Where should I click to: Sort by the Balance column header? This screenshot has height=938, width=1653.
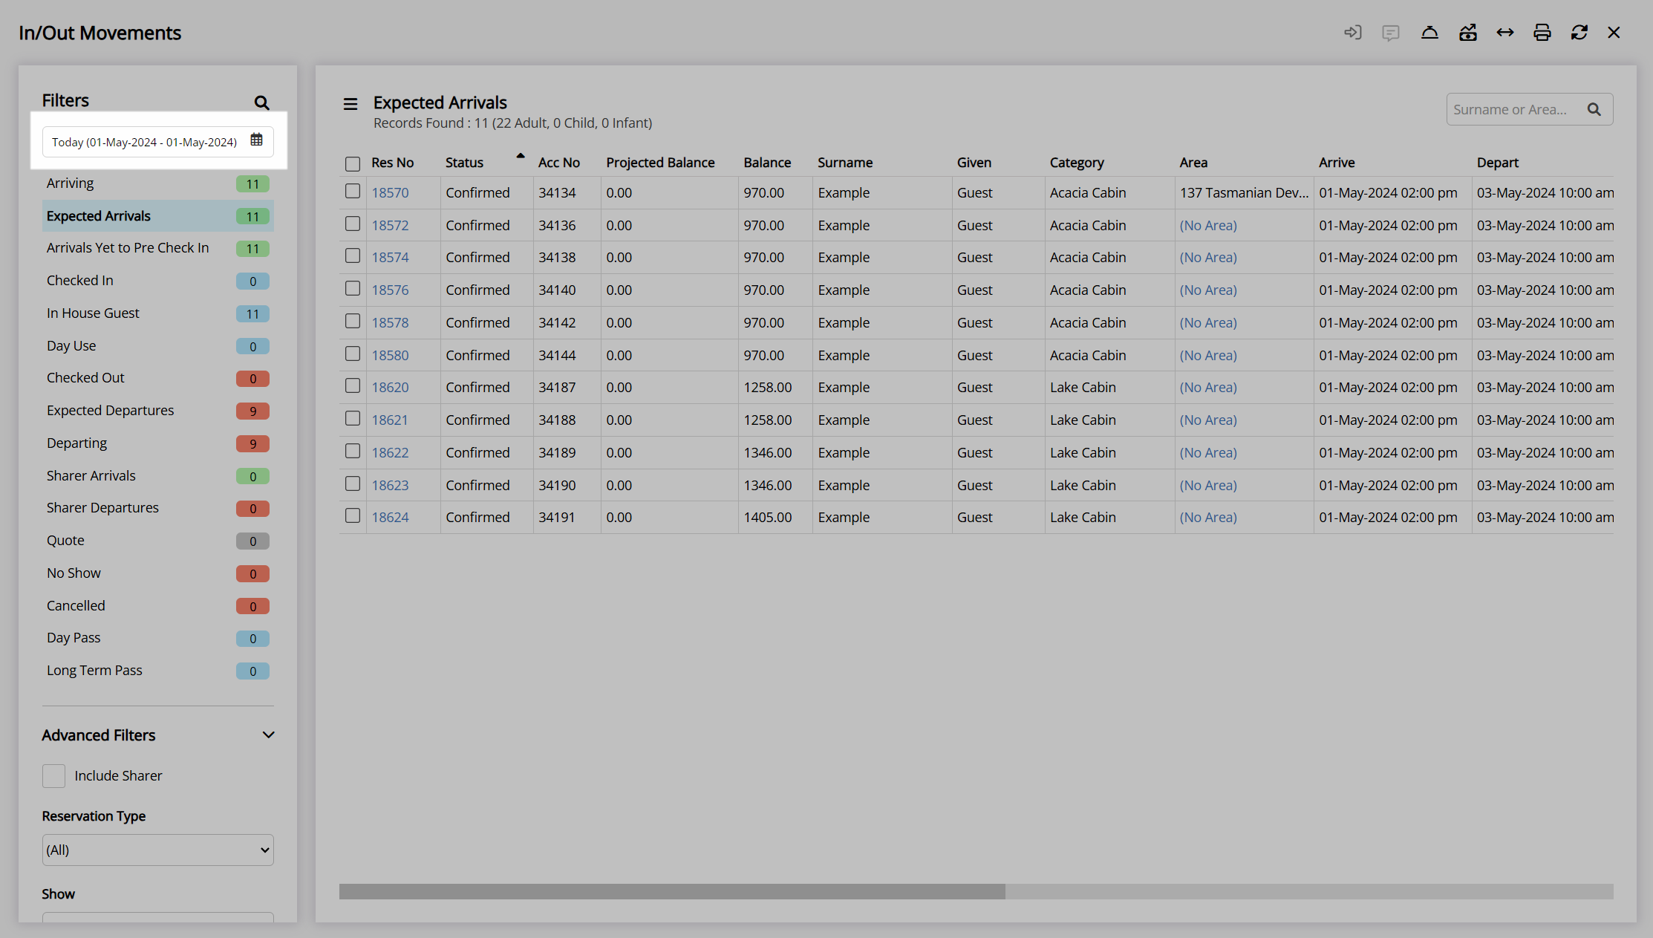[767, 163]
